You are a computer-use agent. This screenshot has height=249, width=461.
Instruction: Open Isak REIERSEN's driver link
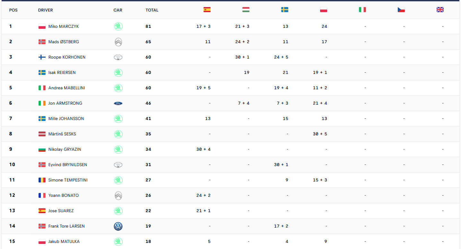pyautogui.click(x=62, y=73)
